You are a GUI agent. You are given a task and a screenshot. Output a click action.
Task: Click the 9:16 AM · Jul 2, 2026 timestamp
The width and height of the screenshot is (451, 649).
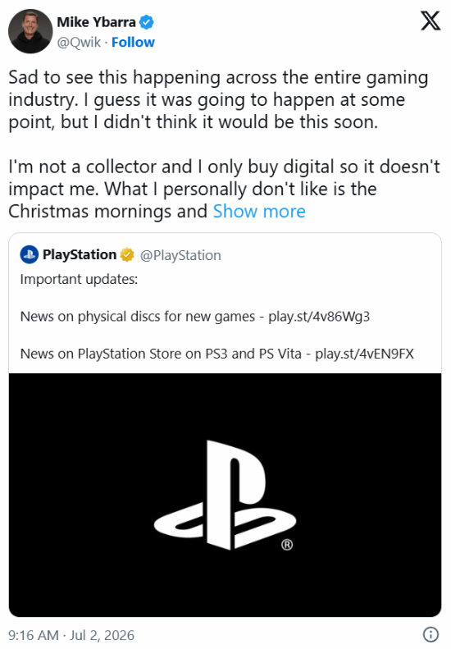pyautogui.click(x=71, y=635)
